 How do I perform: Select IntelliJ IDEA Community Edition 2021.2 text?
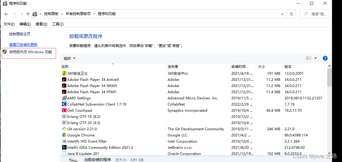100,147
